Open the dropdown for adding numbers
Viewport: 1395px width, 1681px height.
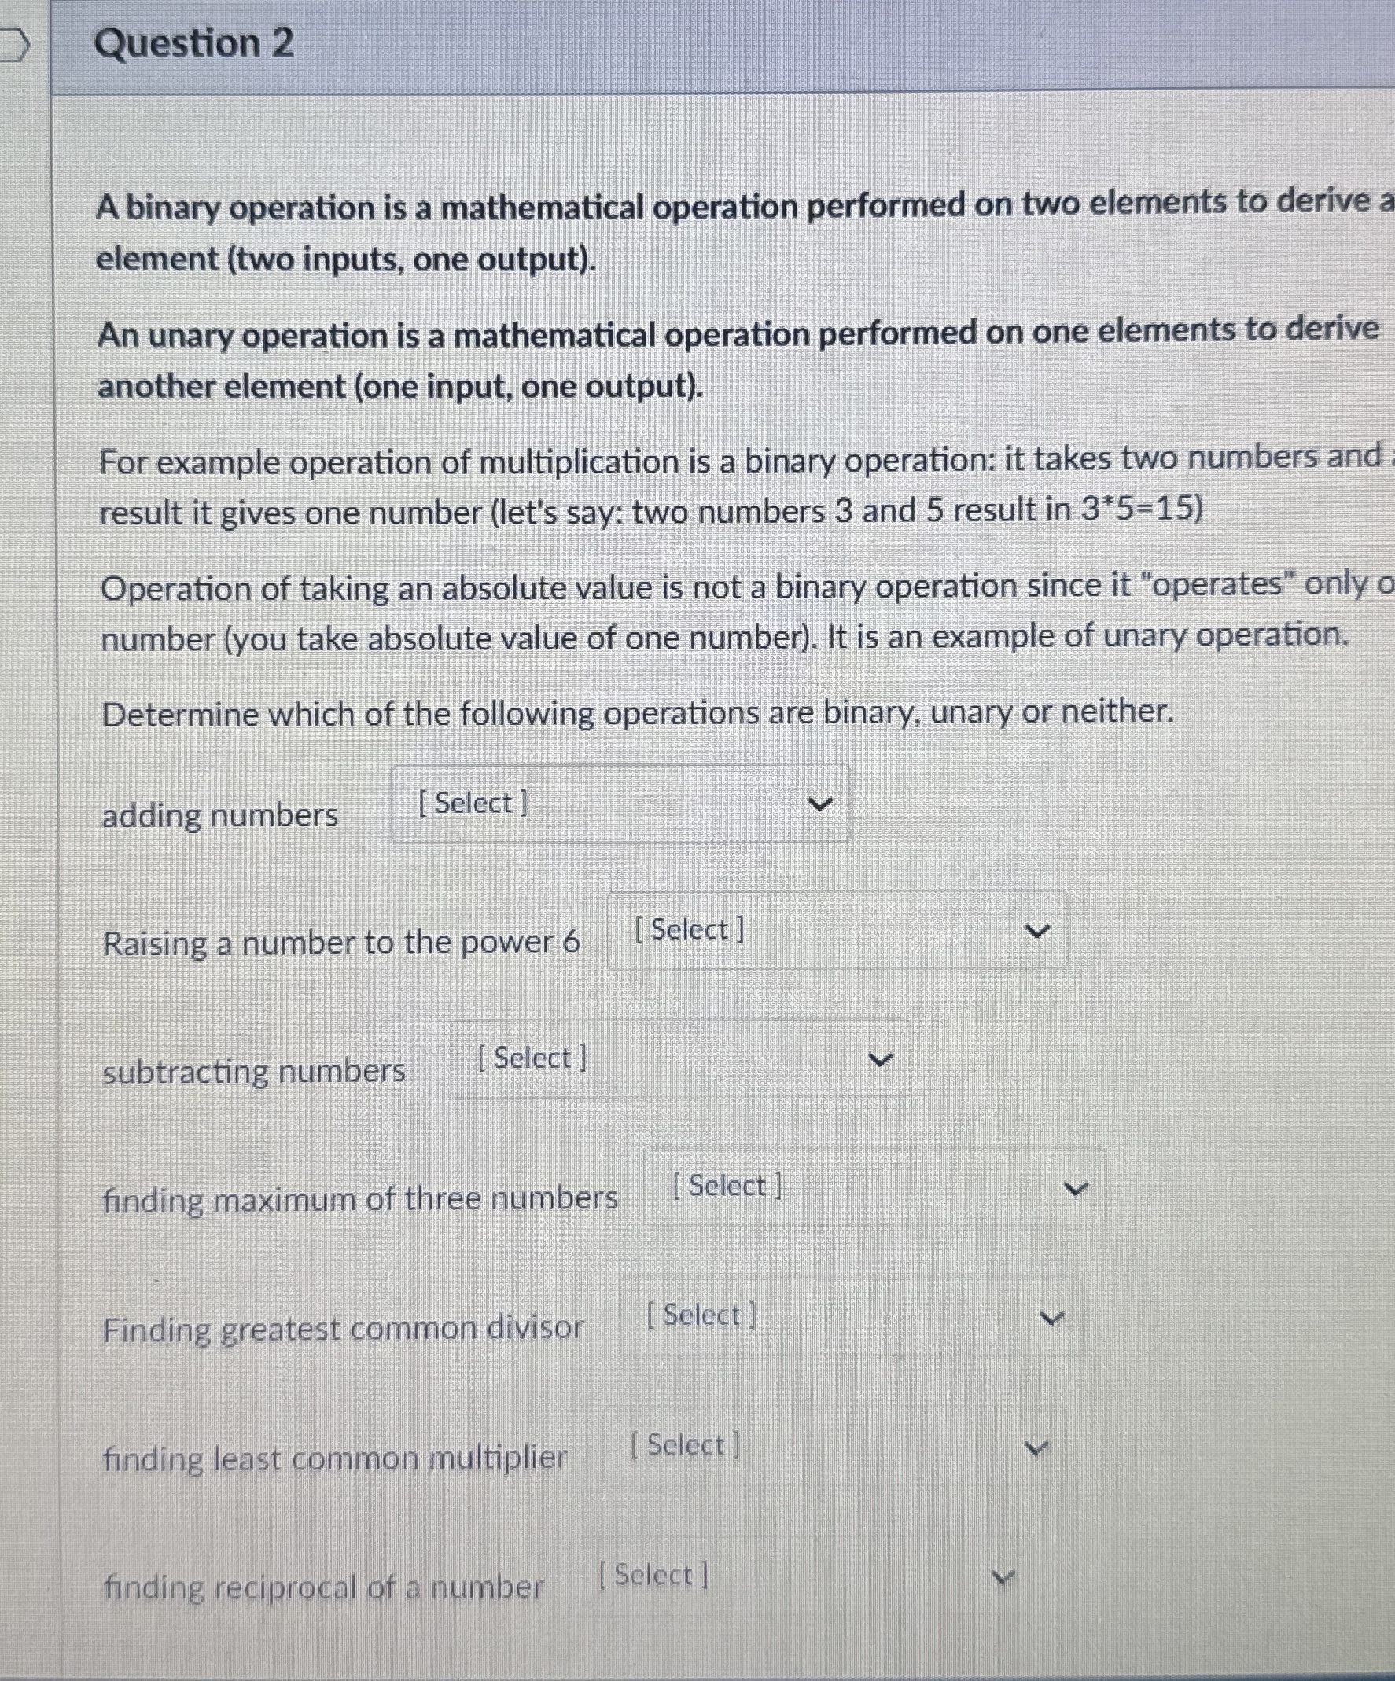620,804
